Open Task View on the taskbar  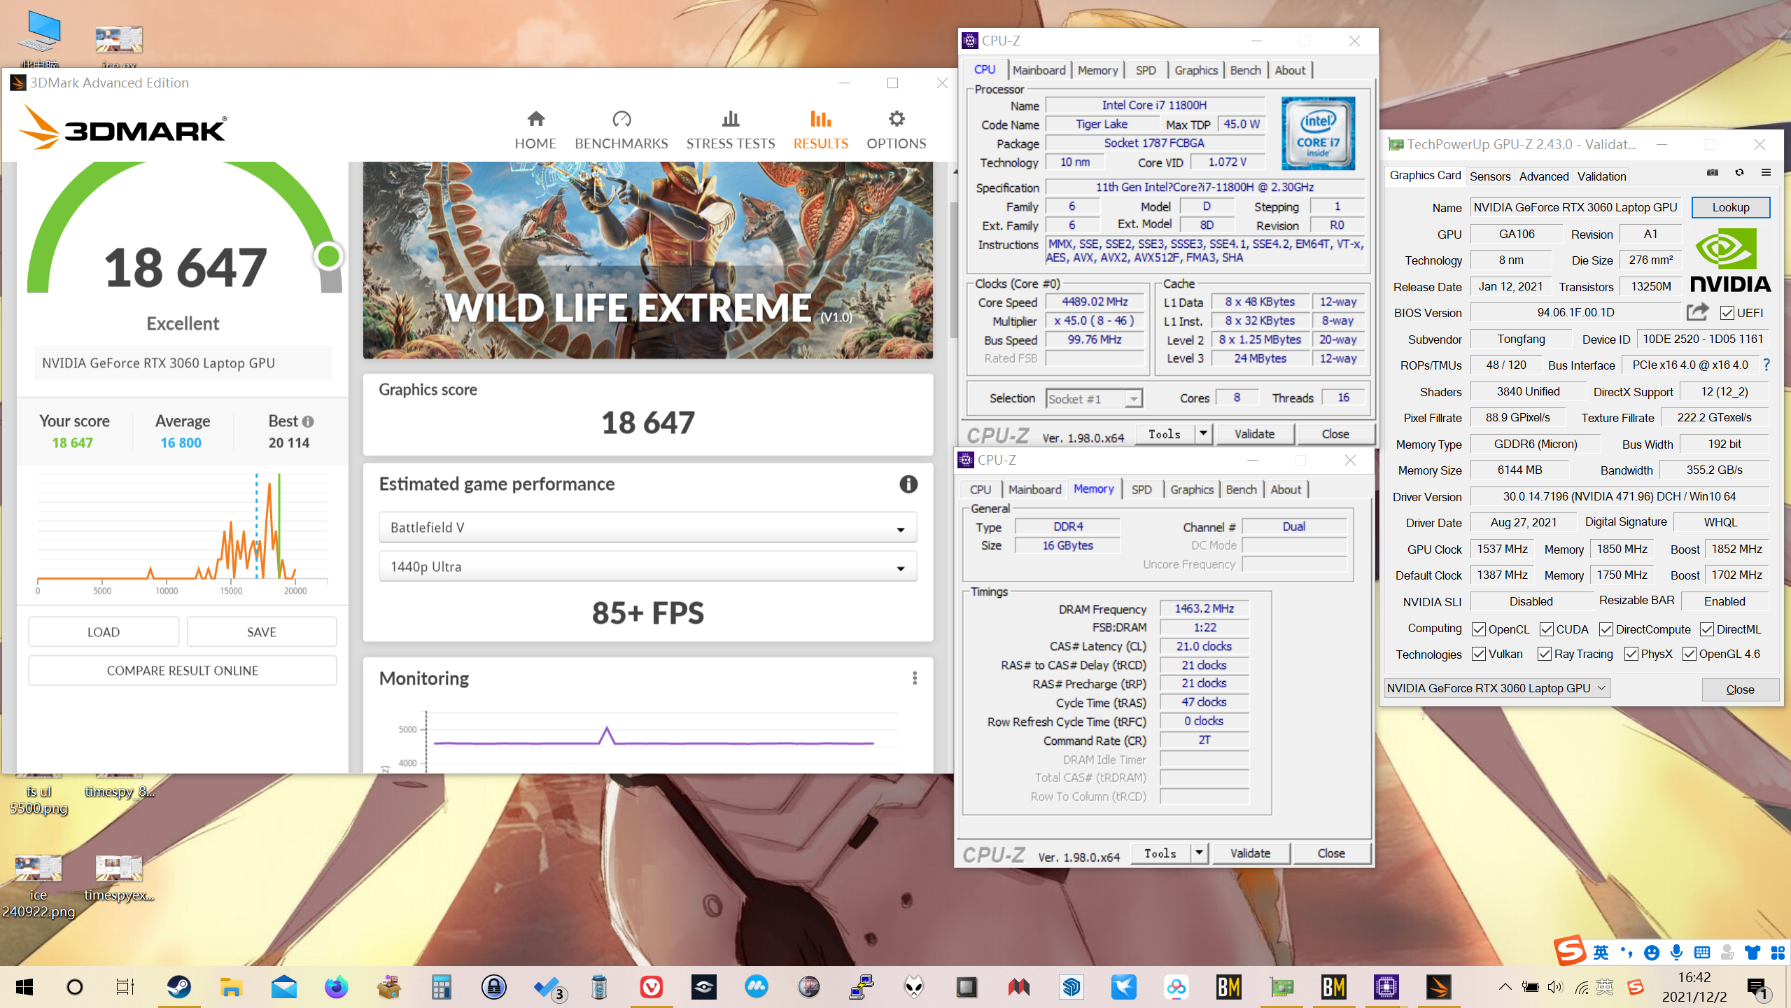(x=125, y=987)
